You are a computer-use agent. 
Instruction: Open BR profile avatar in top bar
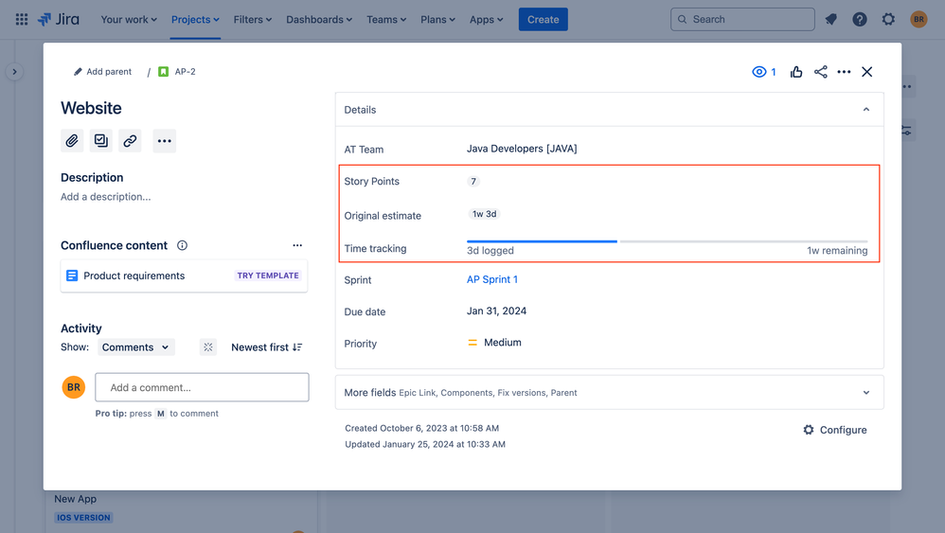918,19
